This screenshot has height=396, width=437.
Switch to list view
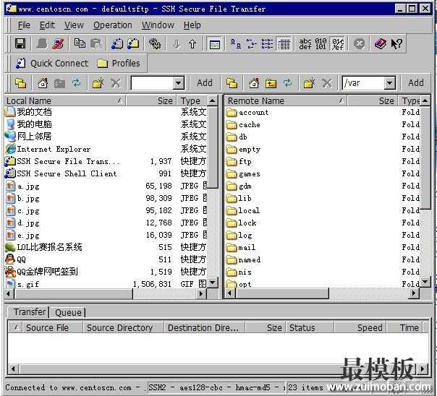tap(267, 43)
